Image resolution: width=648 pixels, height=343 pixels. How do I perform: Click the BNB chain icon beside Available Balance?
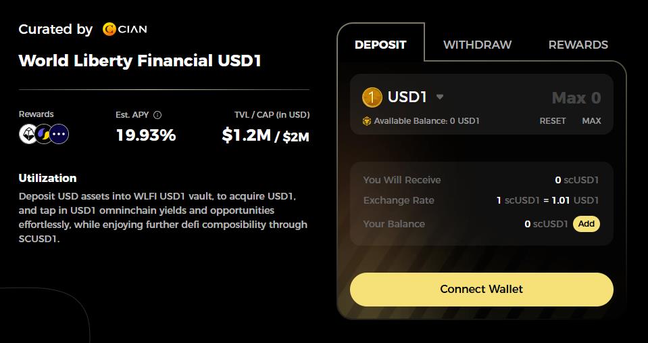(x=366, y=121)
